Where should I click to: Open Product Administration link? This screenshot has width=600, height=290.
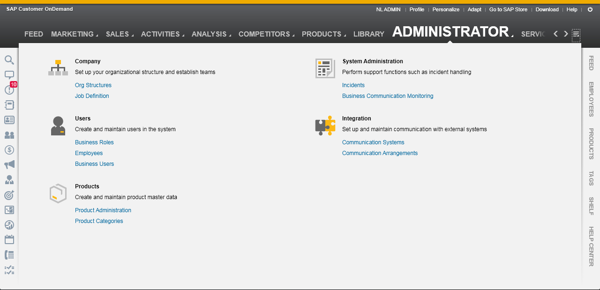point(103,210)
